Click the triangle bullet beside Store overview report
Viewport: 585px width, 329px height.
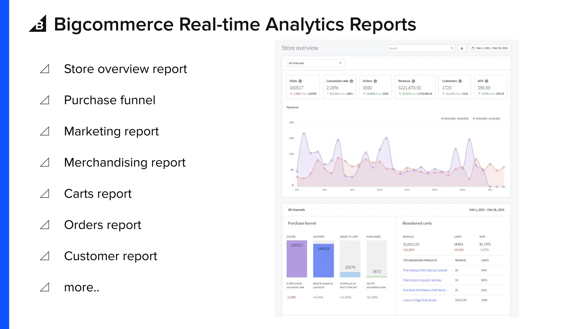pos(45,69)
